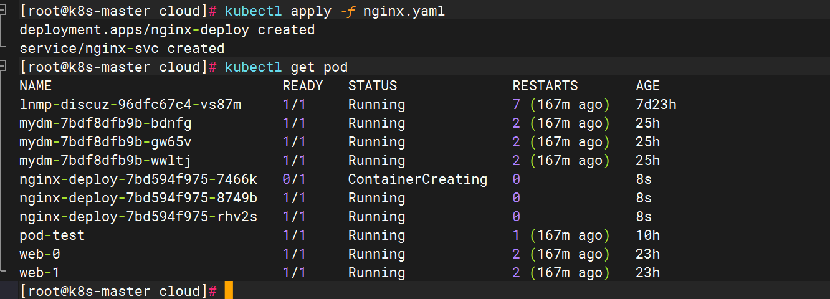Viewport: 830px width, 299px height.
Task: Click the NAME column header
Action: (x=36, y=86)
